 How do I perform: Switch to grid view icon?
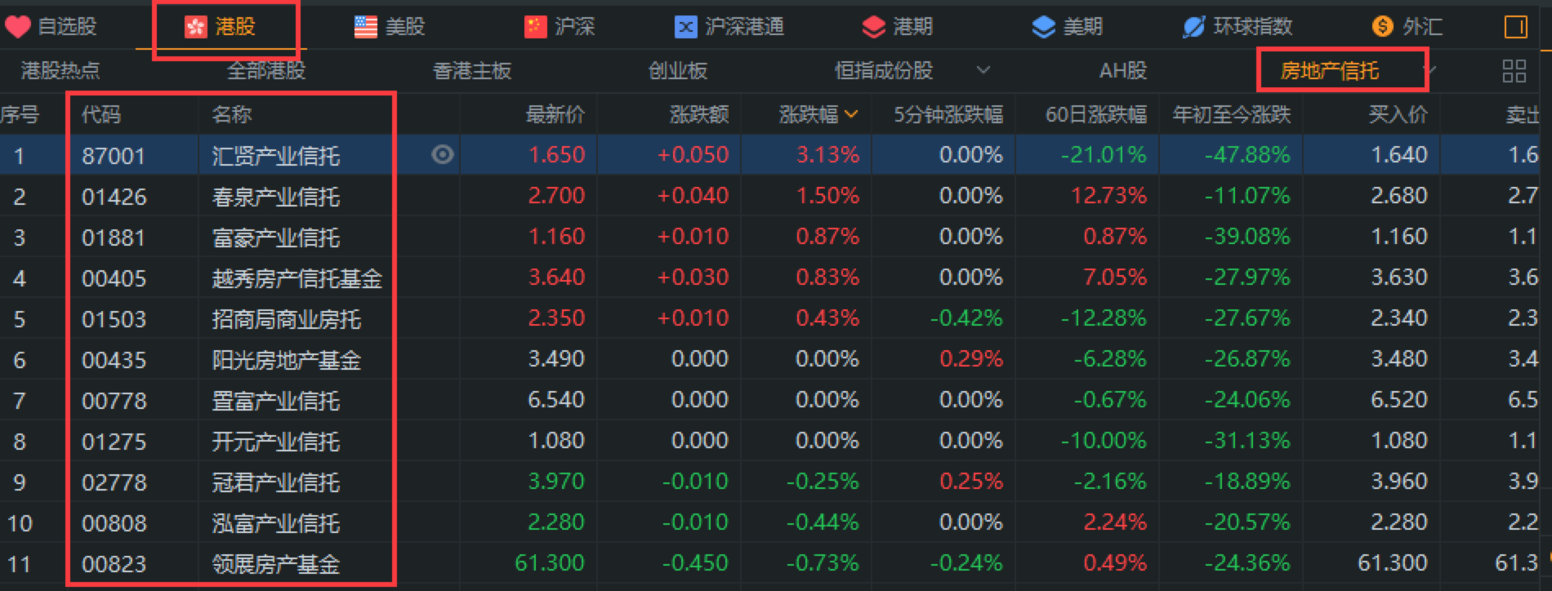[x=1514, y=71]
